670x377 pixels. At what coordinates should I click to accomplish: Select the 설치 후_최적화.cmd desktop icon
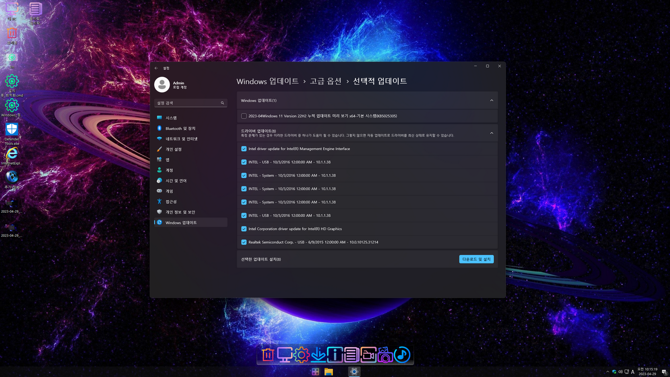click(x=12, y=85)
